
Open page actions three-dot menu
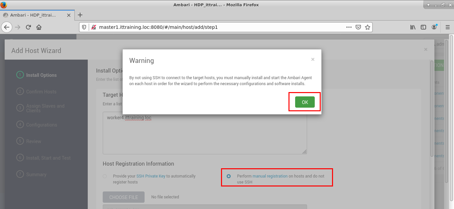click(x=349, y=27)
